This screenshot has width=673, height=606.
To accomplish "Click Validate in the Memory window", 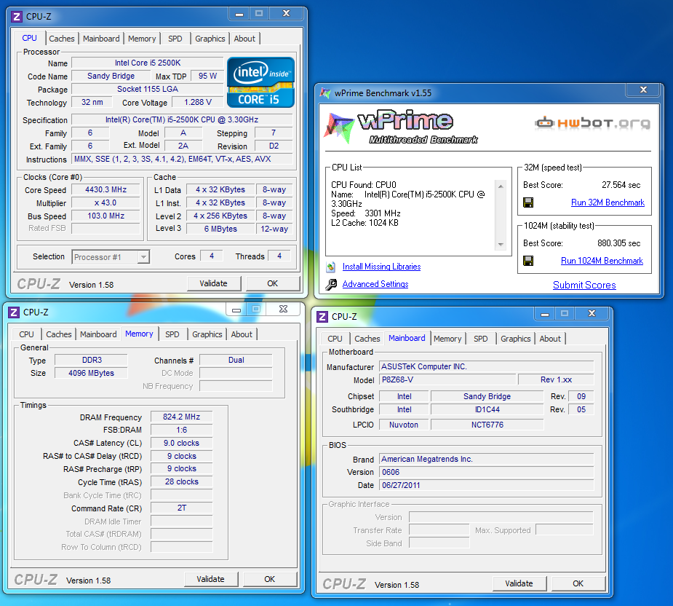I will click(x=210, y=579).
